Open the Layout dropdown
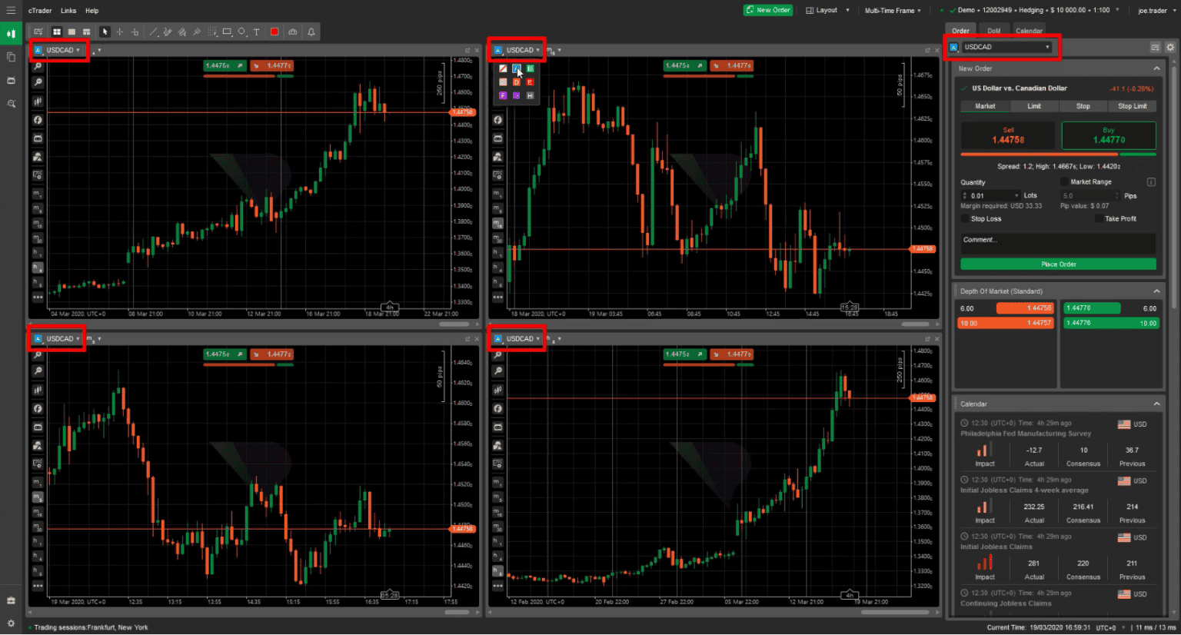The image size is (1181, 635). (x=827, y=9)
